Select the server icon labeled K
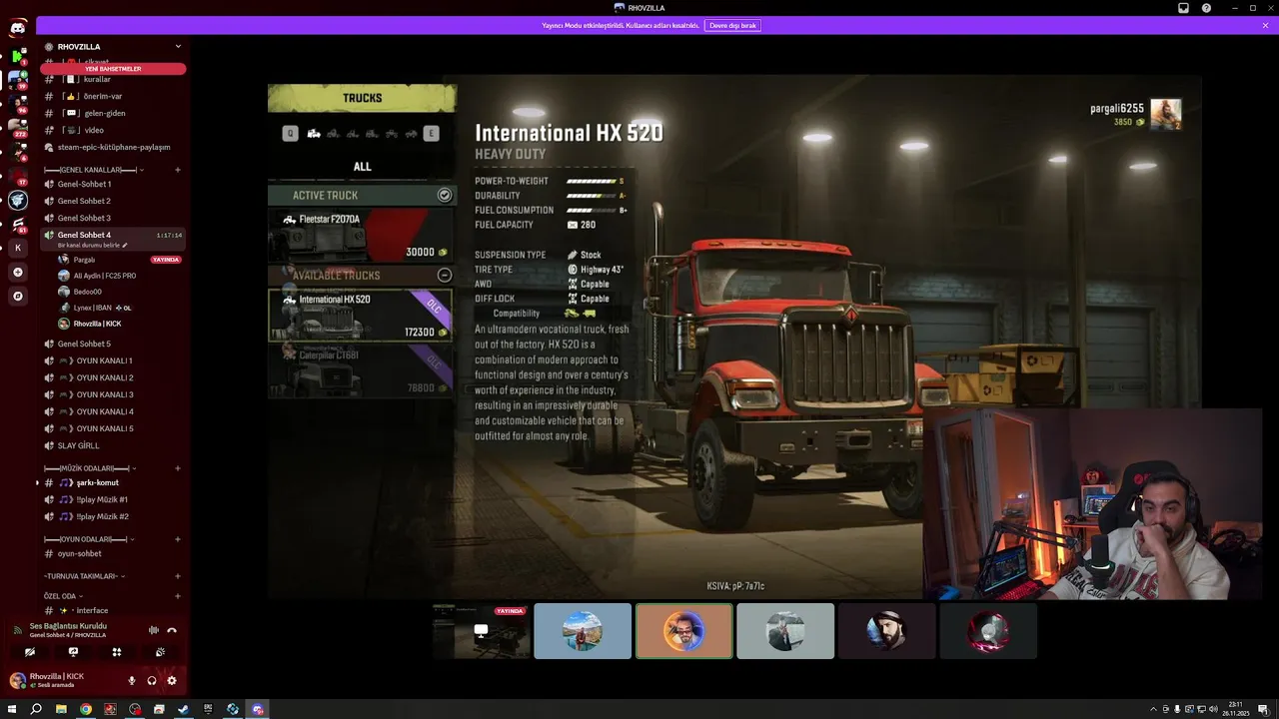 click(18, 248)
